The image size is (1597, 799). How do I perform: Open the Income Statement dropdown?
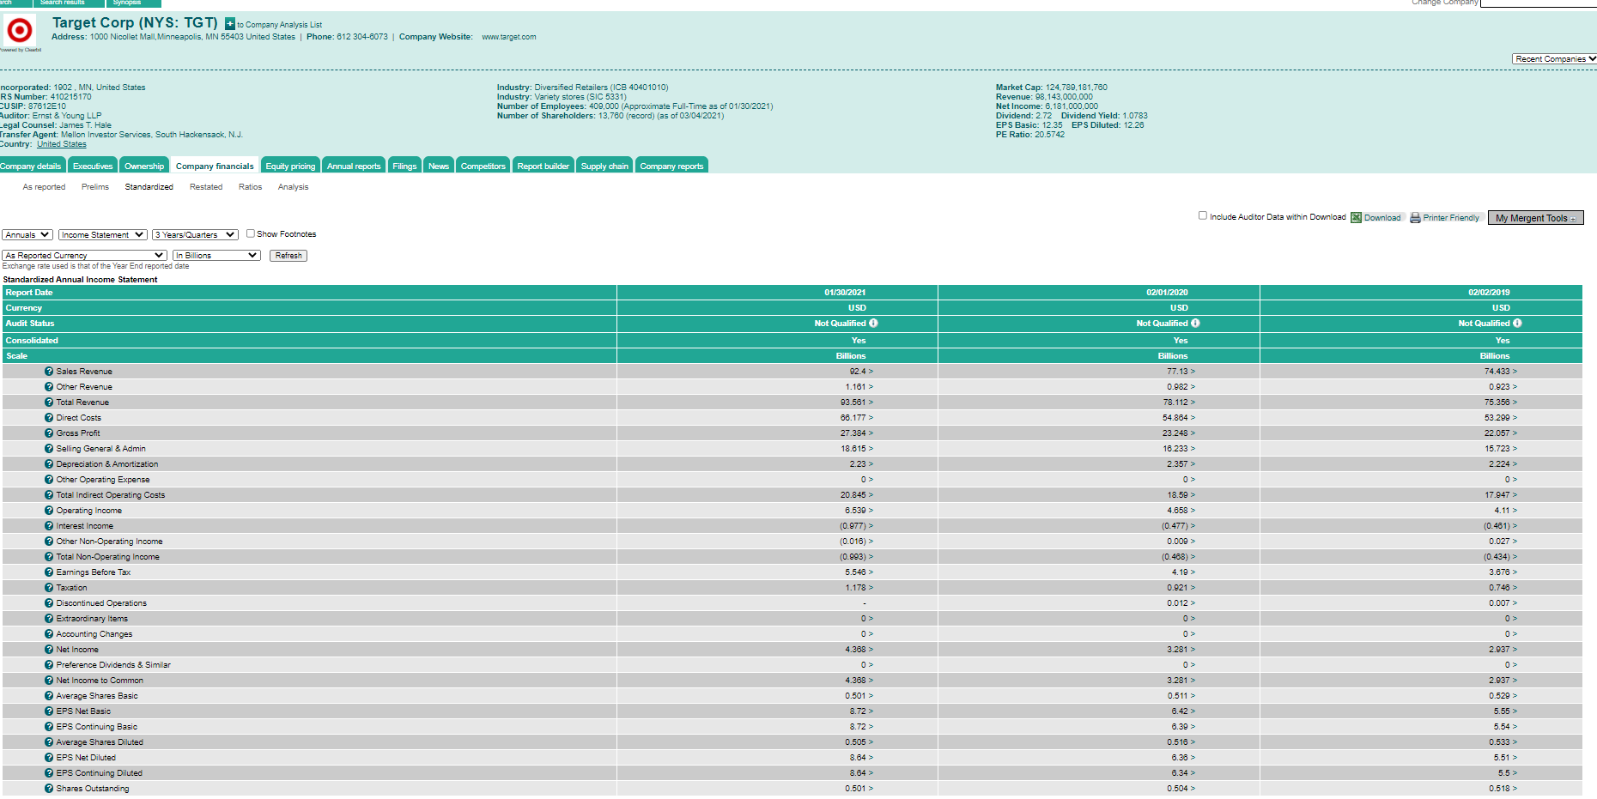tap(103, 235)
